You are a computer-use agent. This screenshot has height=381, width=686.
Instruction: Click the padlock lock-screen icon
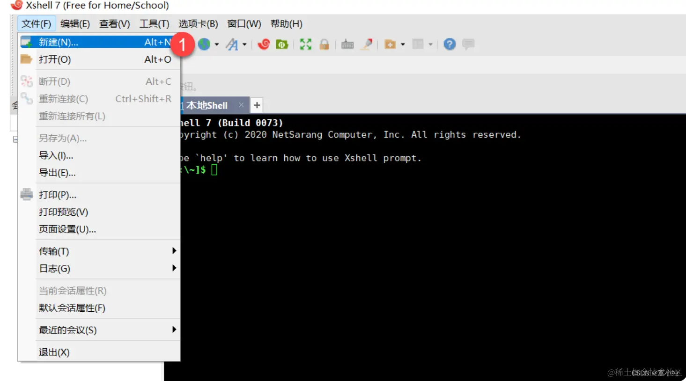[324, 44]
